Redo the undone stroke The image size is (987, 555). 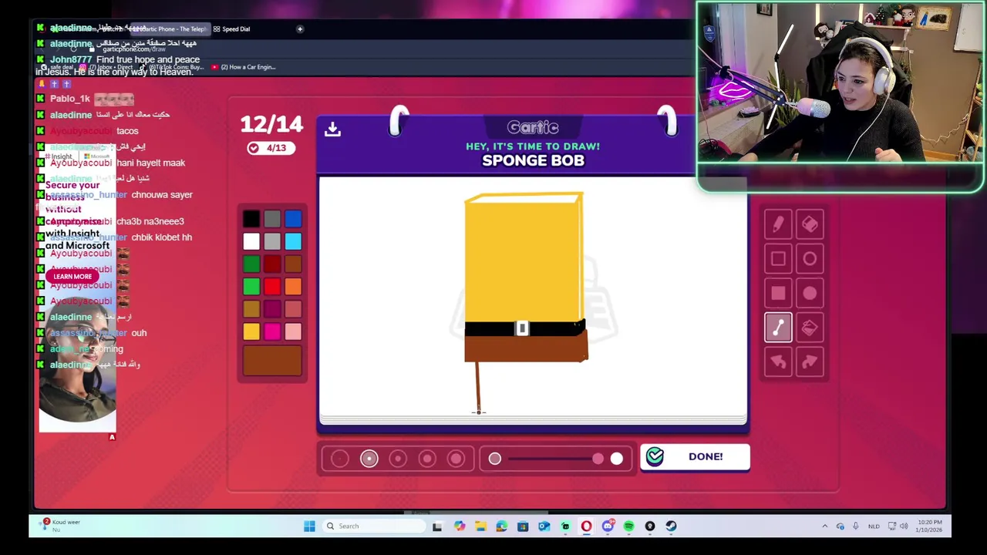coord(810,362)
